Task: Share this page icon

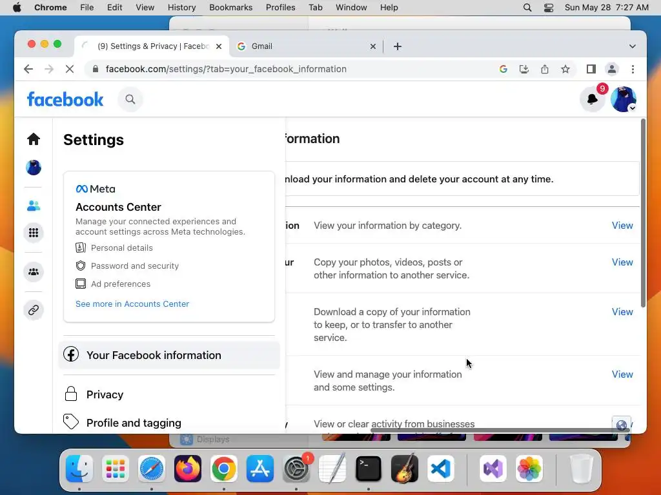Action: [x=545, y=69]
